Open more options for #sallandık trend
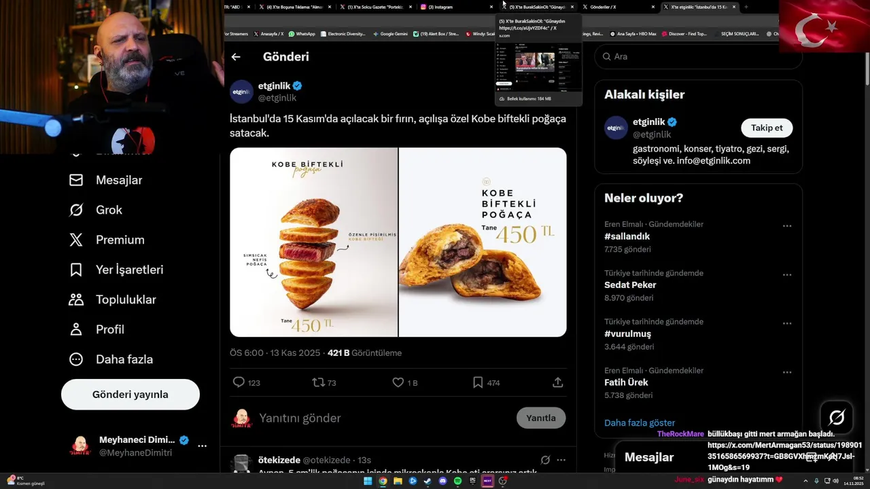Screen dimensions: 870x489 click(787, 225)
